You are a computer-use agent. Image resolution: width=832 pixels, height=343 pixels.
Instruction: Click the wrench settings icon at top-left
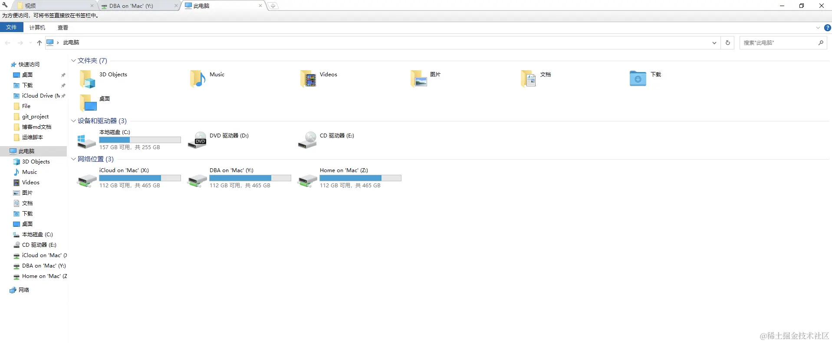5,5
